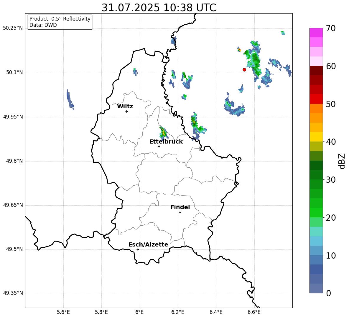This screenshot has width=349, height=318.
Task: Click the Esch/Alzette station label
Action: pyautogui.click(x=148, y=244)
